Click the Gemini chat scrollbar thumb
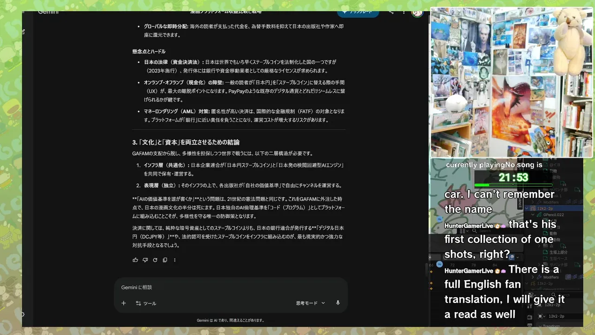The width and height of the screenshot is (595, 335). point(427,270)
